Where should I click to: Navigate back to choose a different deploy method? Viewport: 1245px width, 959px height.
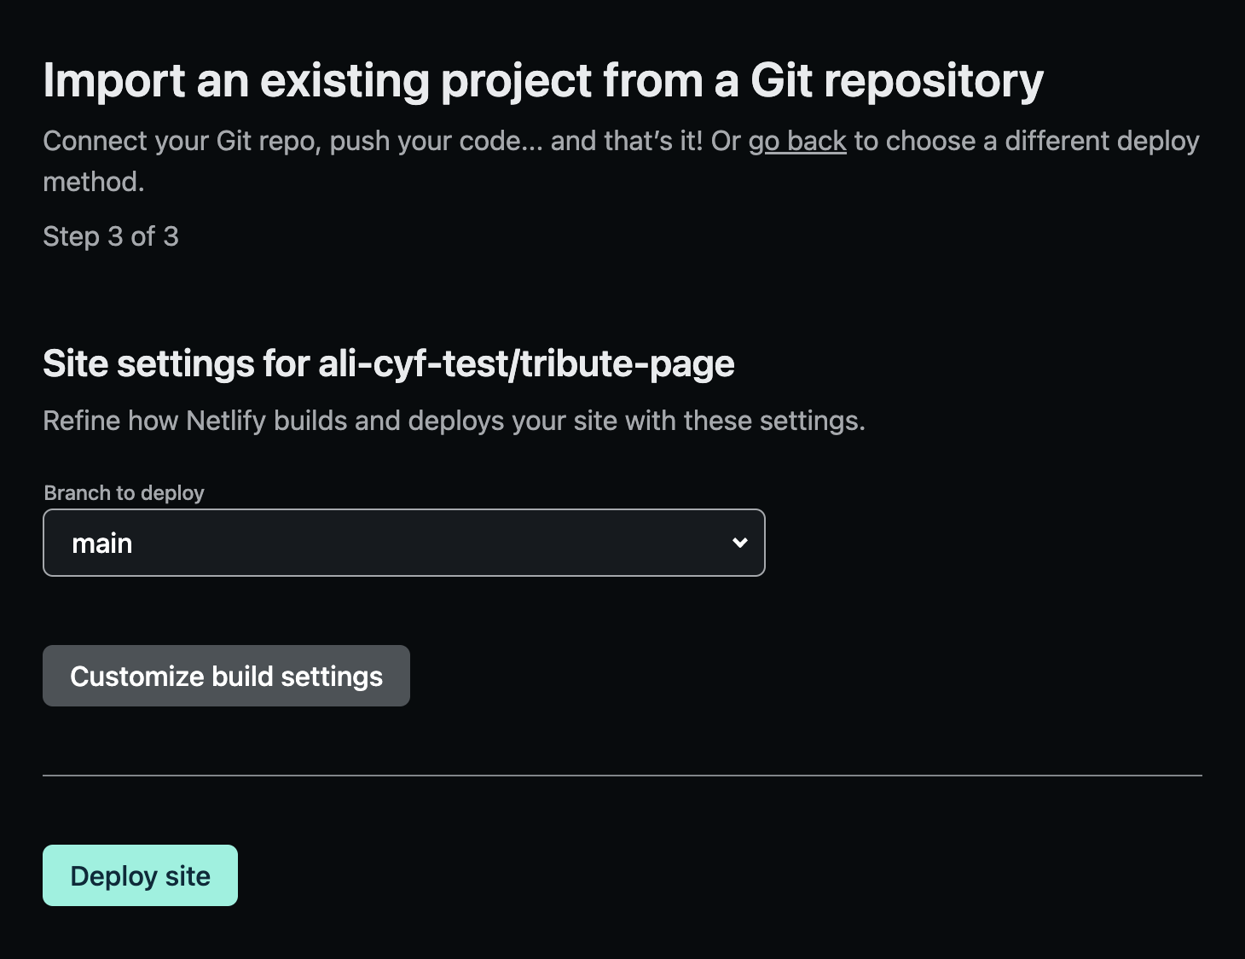[798, 141]
